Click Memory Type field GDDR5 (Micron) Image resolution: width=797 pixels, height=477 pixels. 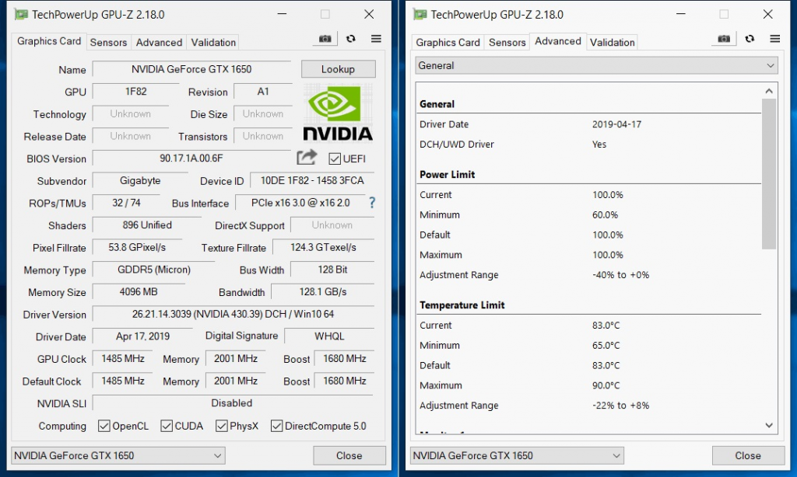click(x=154, y=270)
